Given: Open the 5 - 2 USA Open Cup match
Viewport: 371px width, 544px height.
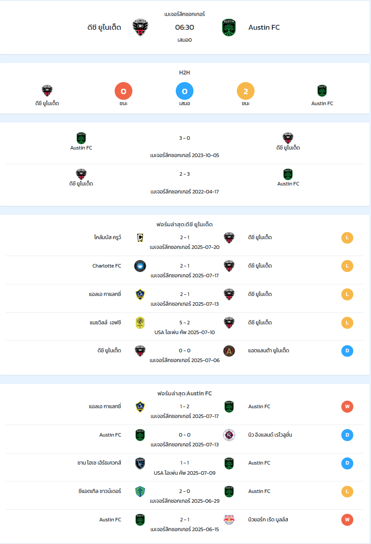Looking at the screenshot, I should (185, 327).
